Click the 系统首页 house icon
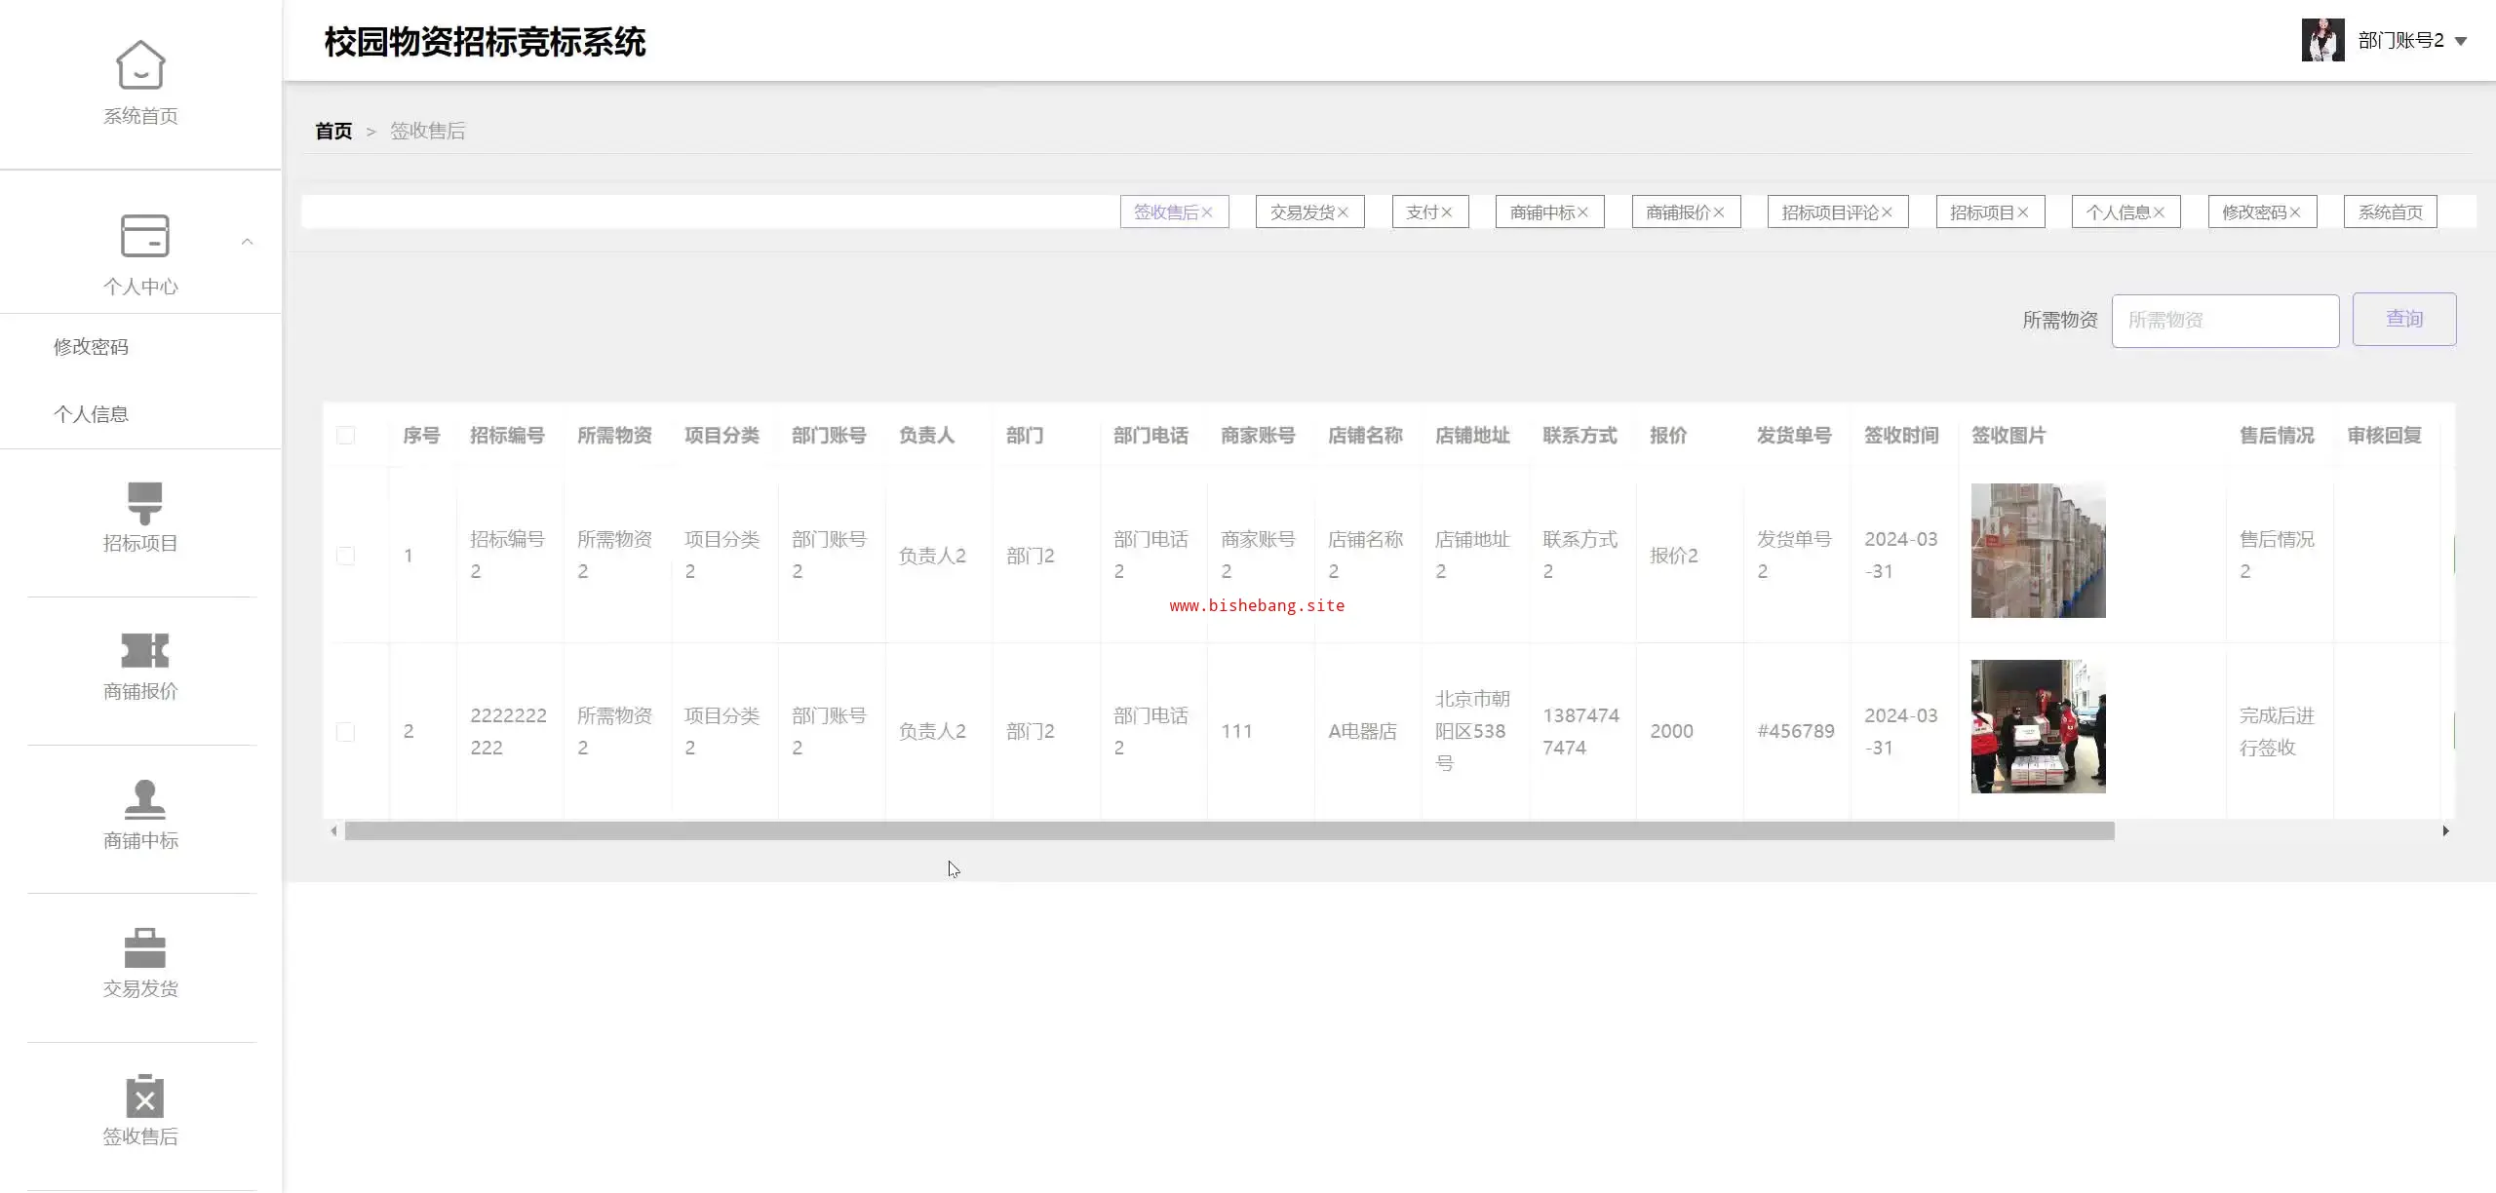 [140, 64]
